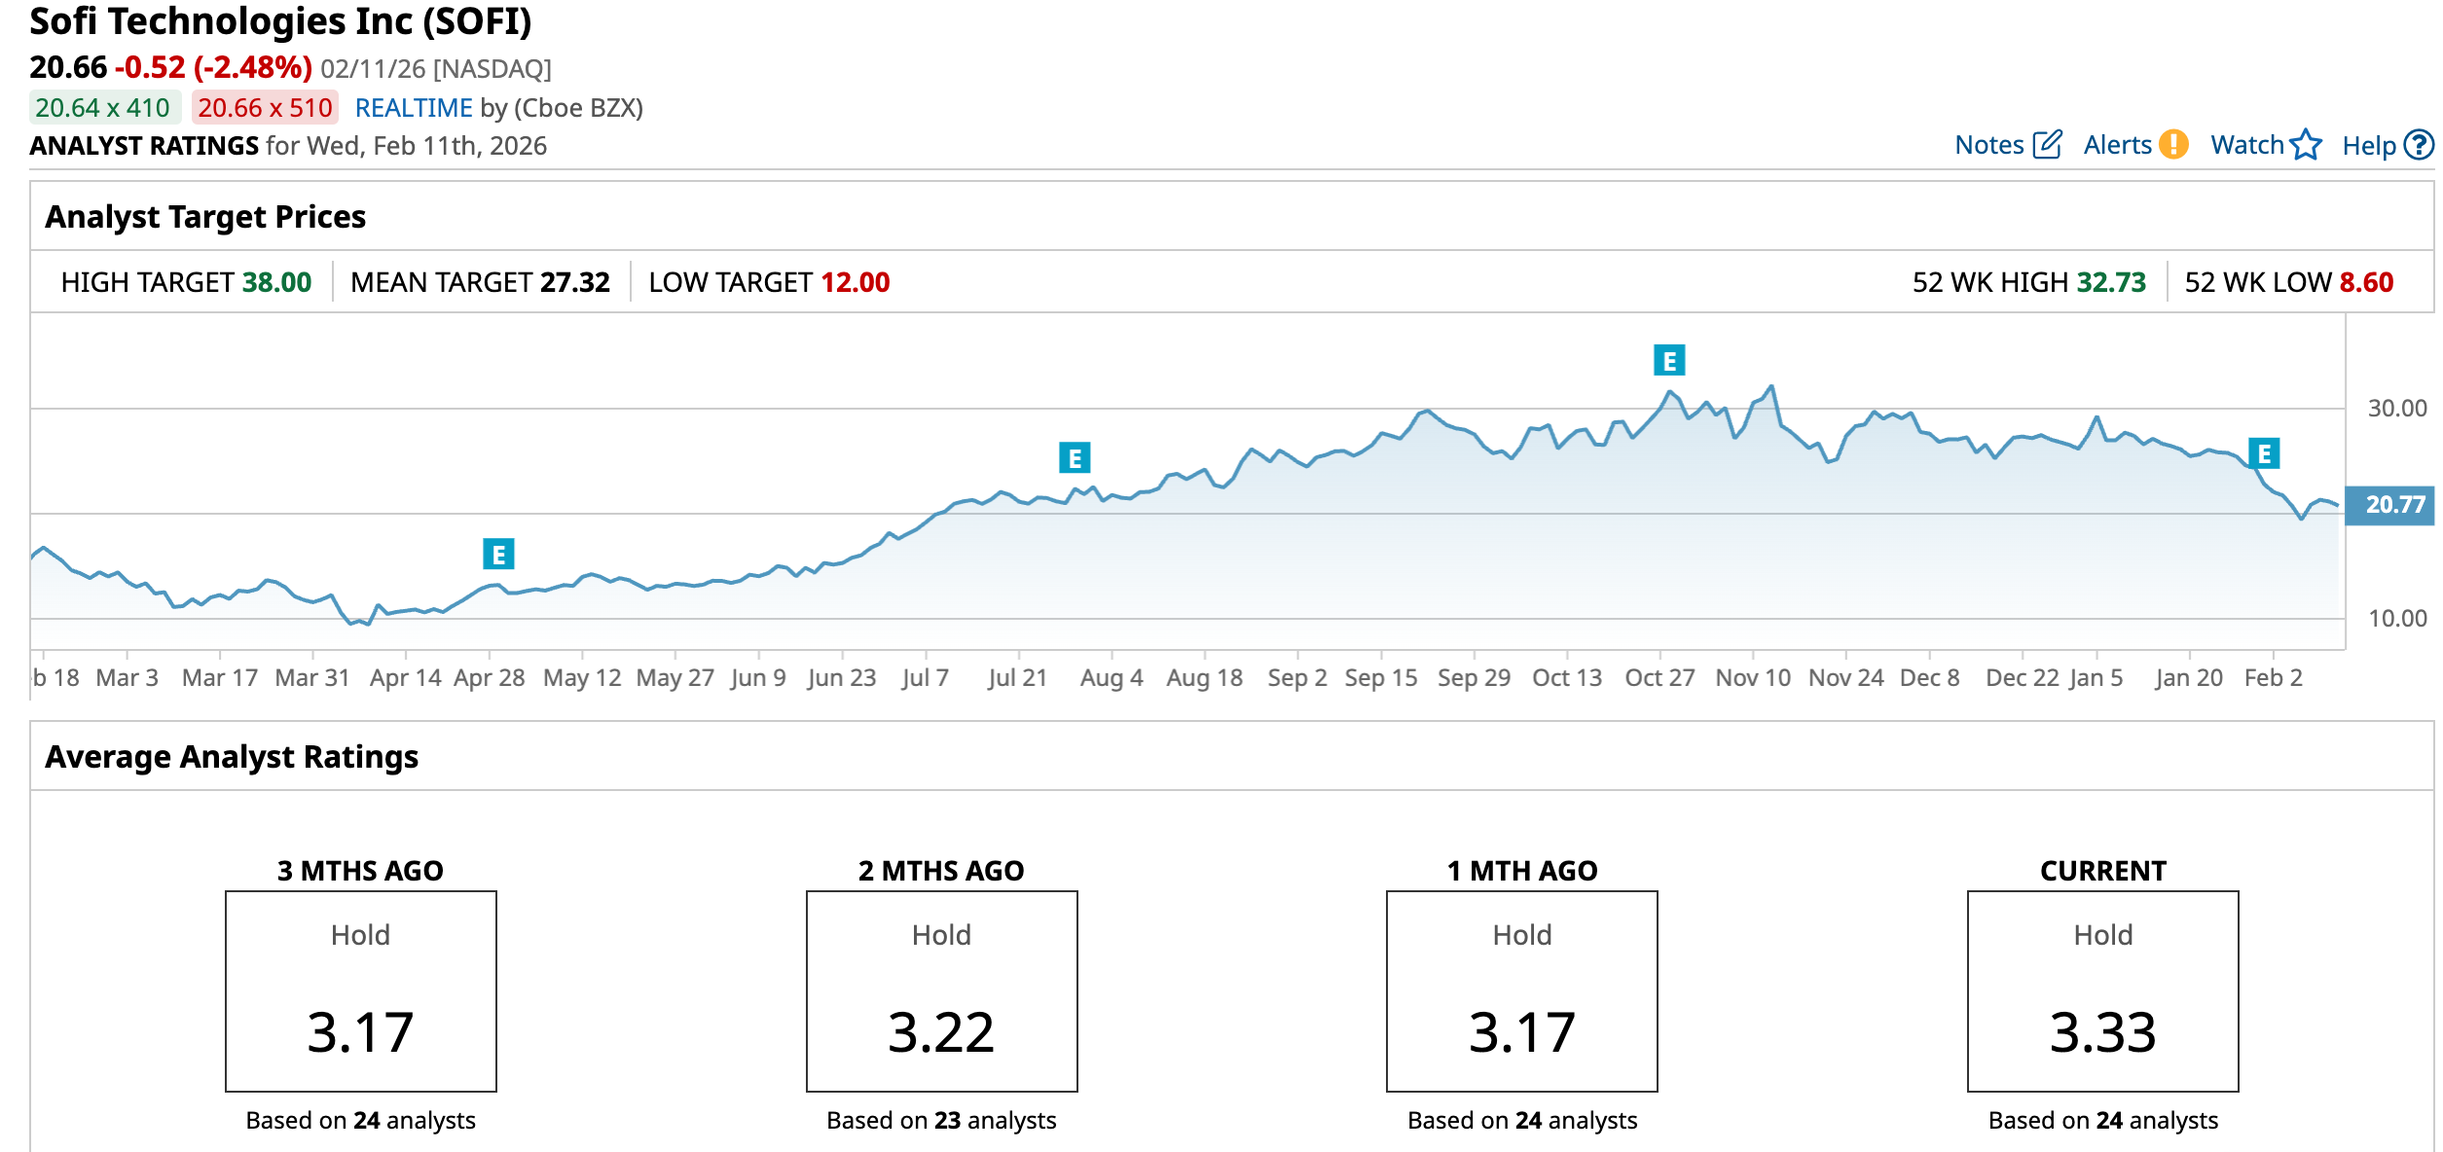2443x1152 pixels.
Task: Click the red ask quote 20.66 x 510
Action: pyautogui.click(x=265, y=108)
